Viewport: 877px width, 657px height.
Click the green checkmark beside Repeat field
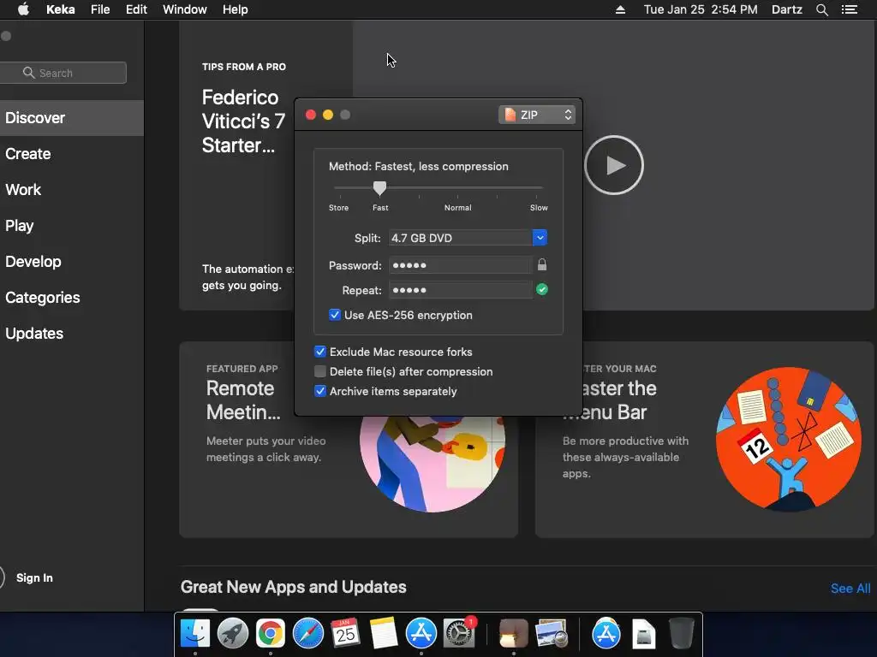click(542, 289)
